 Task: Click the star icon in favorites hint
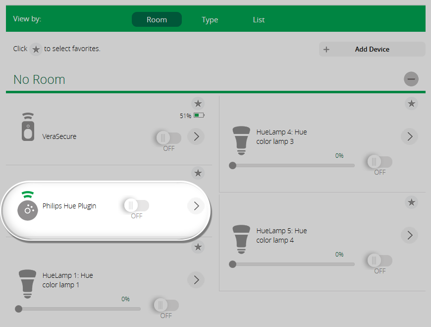pos(36,49)
